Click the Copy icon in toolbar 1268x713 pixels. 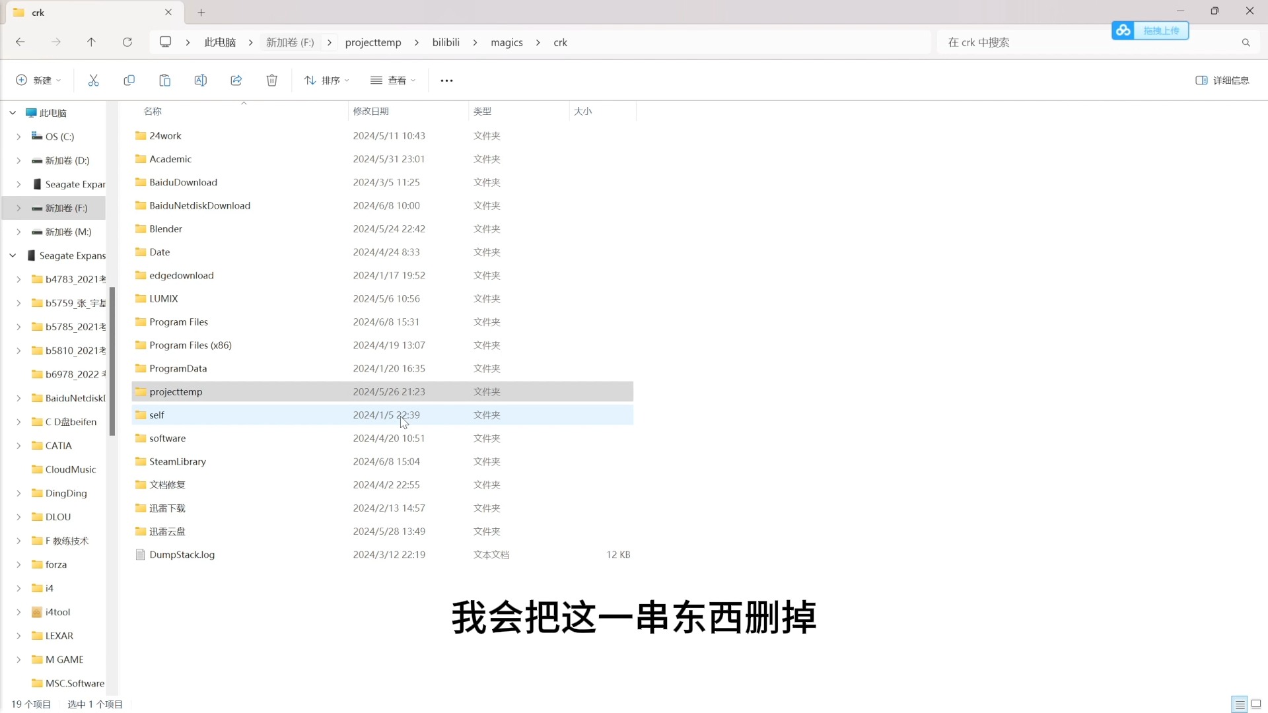pos(129,80)
